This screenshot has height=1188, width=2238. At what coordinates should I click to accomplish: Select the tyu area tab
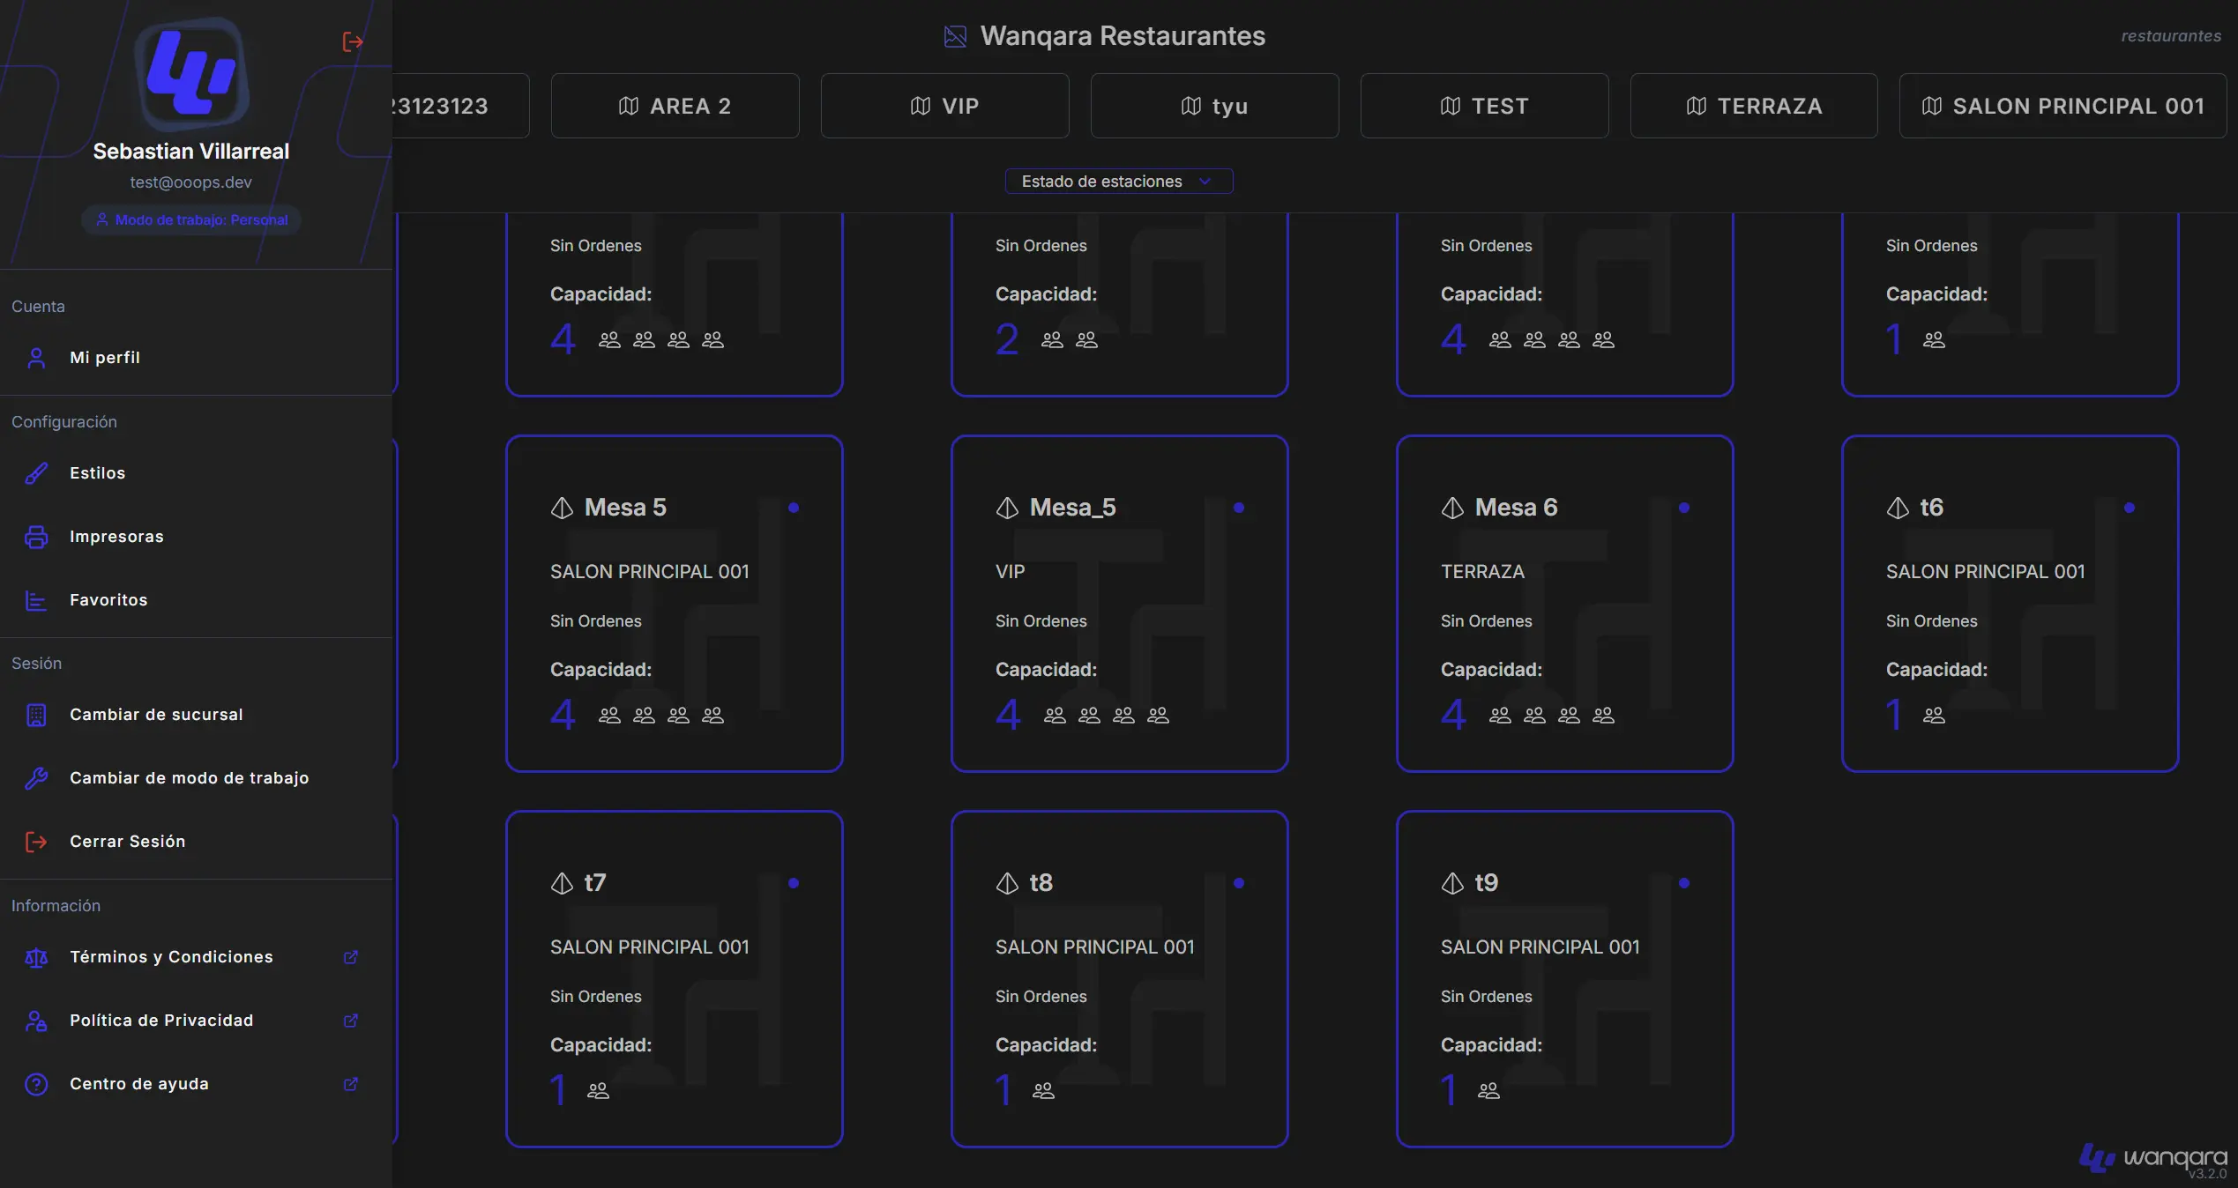(x=1215, y=106)
